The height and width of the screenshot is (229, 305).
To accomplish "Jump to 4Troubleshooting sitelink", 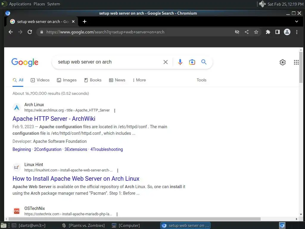I will pyautogui.click(x=107, y=149).
